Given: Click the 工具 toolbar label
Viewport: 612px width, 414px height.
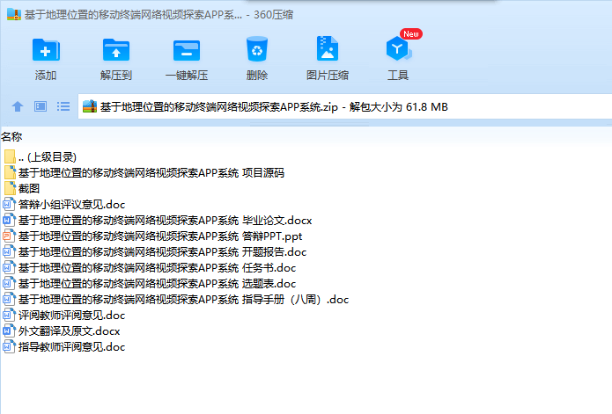Looking at the screenshot, I should (x=398, y=75).
